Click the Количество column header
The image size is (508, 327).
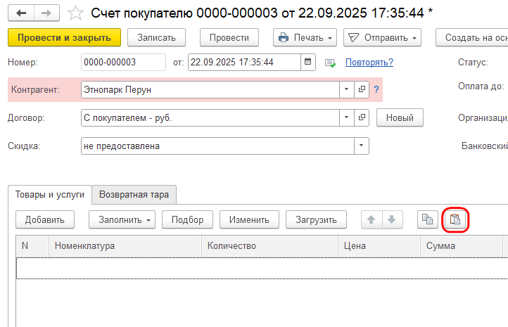click(x=270, y=246)
